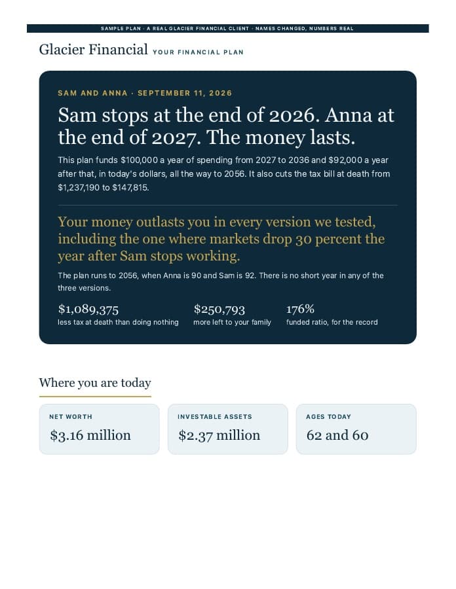The width and height of the screenshot is (456, 589).
Task: Click 'more left to your family' caption
Action: tap(232, 322)
